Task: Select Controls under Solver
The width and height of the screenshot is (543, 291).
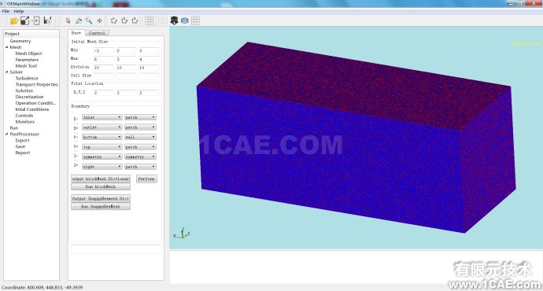Action: (24, 116)
